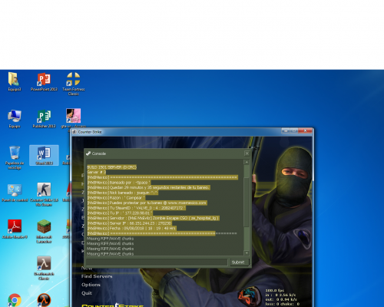This screenshot has height=307, width=384.
Task: Click the 'Servidor : Zombie Escape' console line
Action: click(x=153, y=218)
